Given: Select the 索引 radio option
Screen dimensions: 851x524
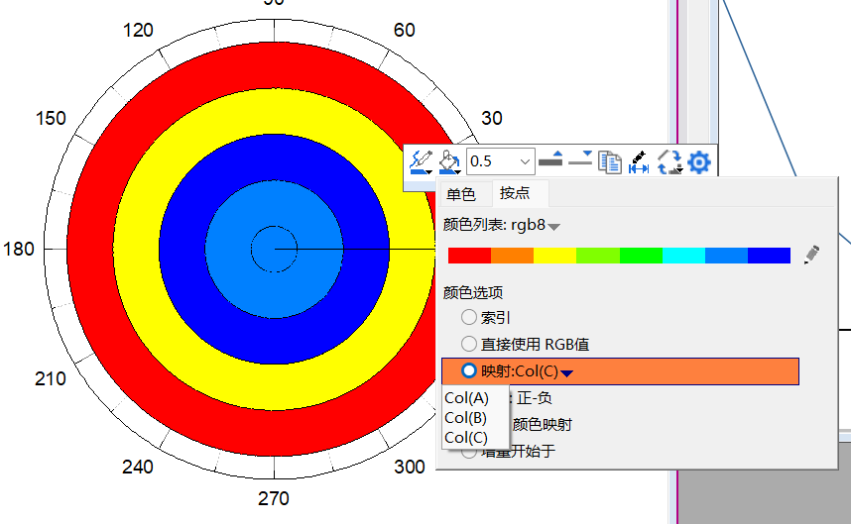Looking at the screenshot, I should pos(469,318).
